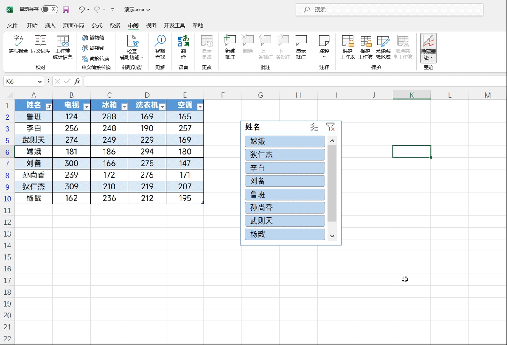Select 鲁班 in the slicer

tap(285, 194)
